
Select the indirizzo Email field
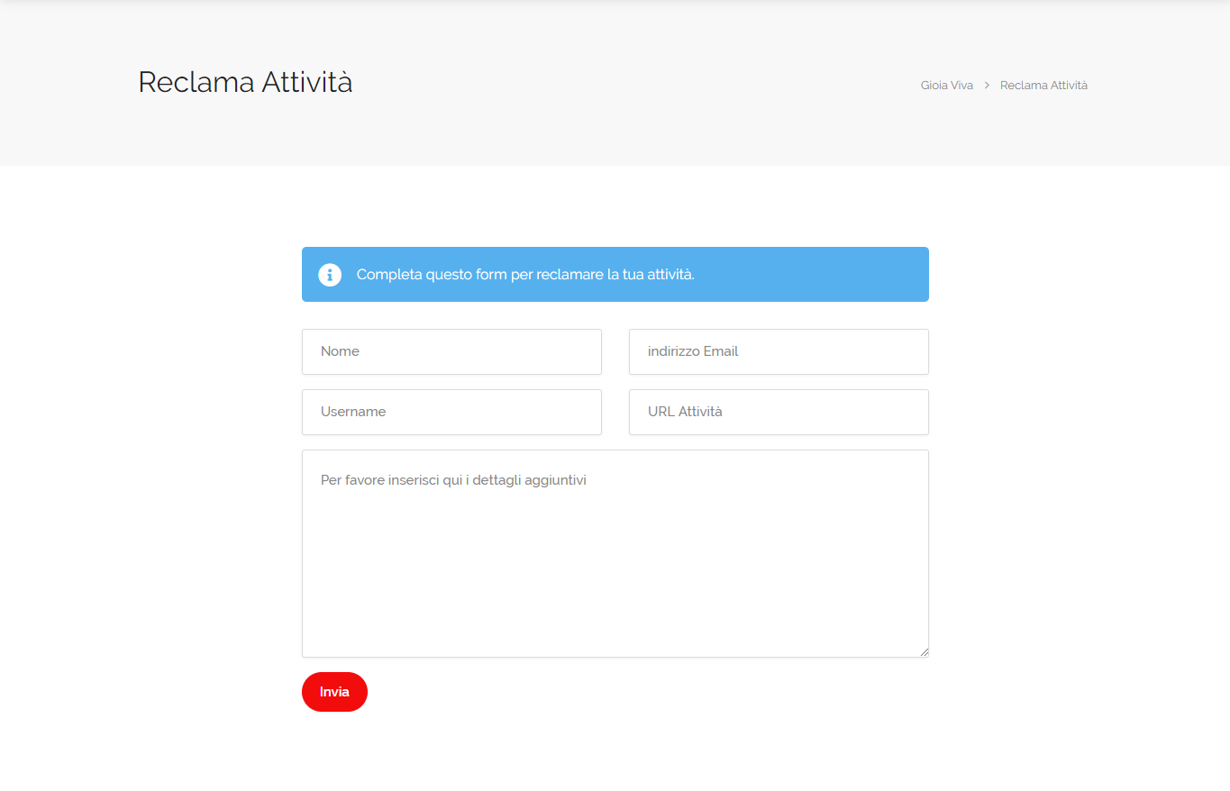click(x=779, y=351)
